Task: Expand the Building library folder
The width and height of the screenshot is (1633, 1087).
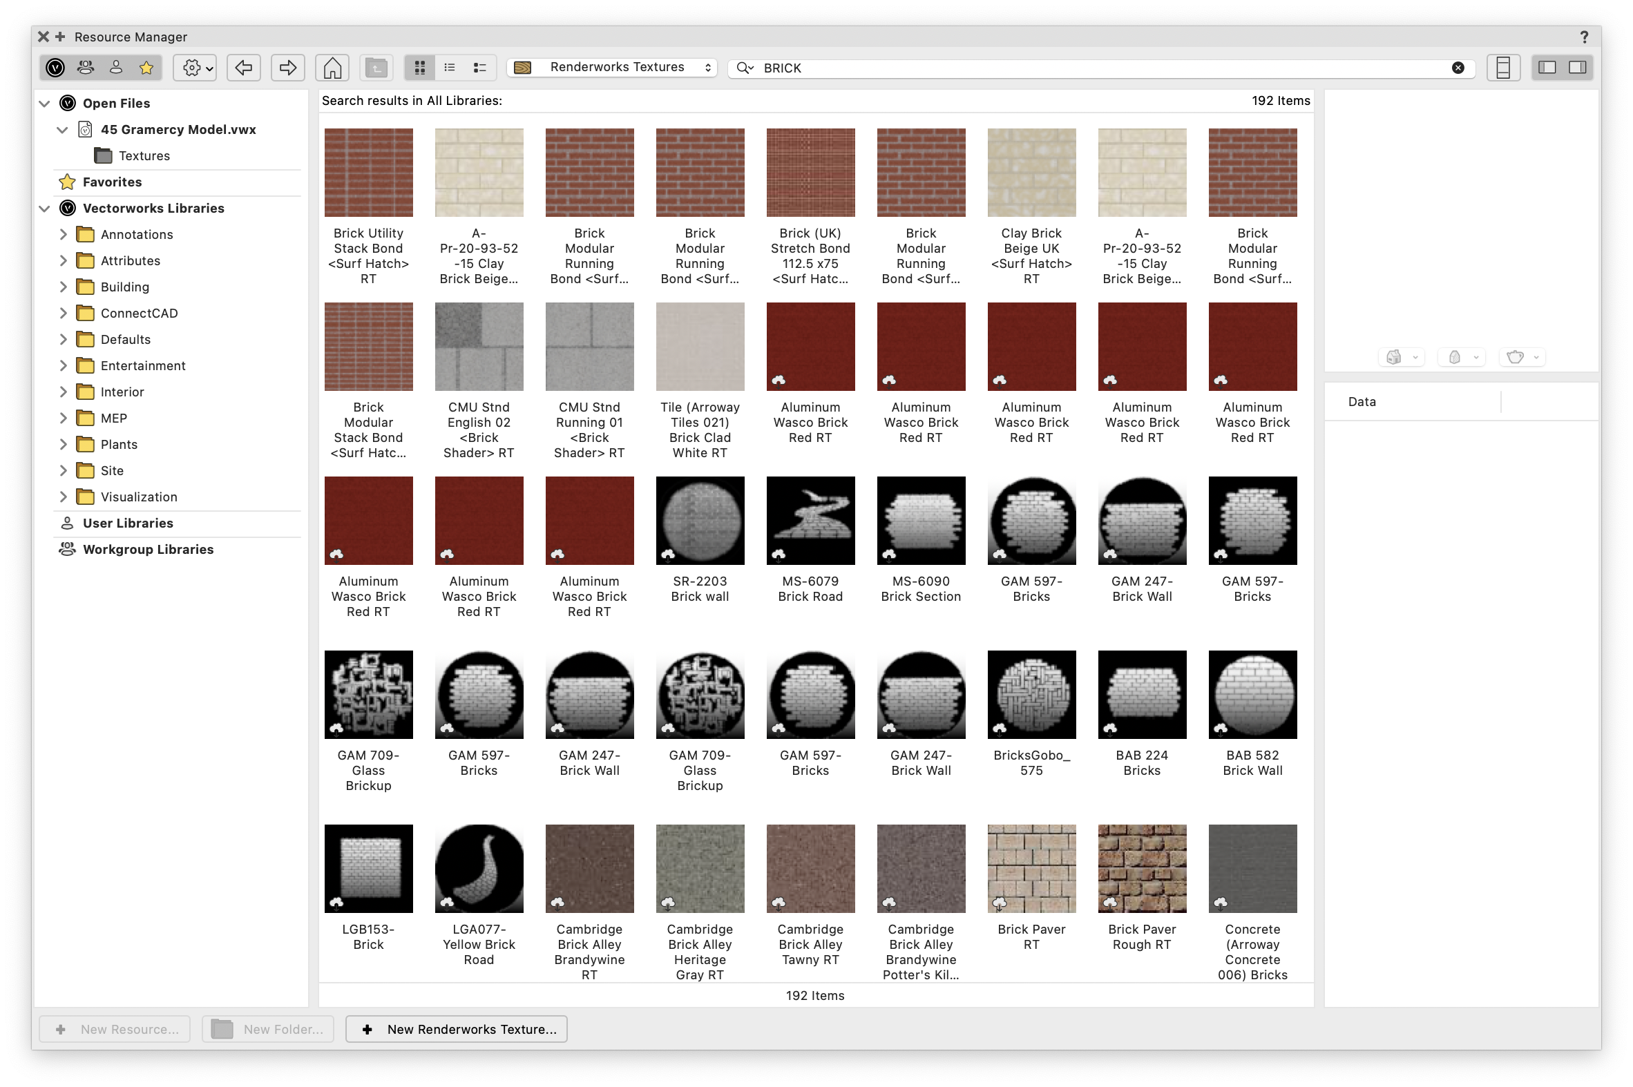Action: coord(63,287)
